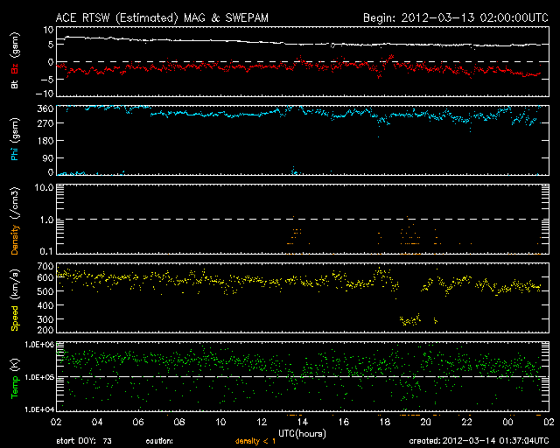This screenshot has height=448, width=560.
Task: Click the red Bz axis label
Action: (15, 67)
